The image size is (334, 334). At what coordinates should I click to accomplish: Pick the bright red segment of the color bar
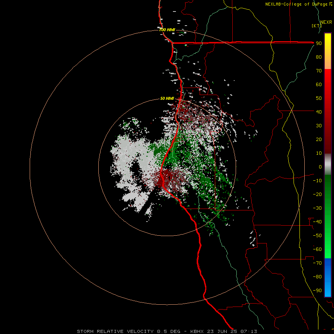click(328, 111)
